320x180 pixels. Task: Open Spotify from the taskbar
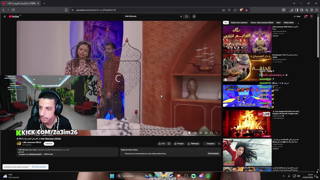pos(208,176)
